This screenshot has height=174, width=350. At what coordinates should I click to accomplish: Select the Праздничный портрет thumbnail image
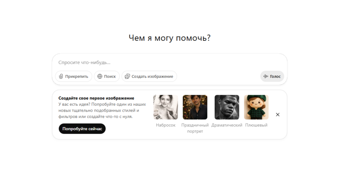point(195,107)
